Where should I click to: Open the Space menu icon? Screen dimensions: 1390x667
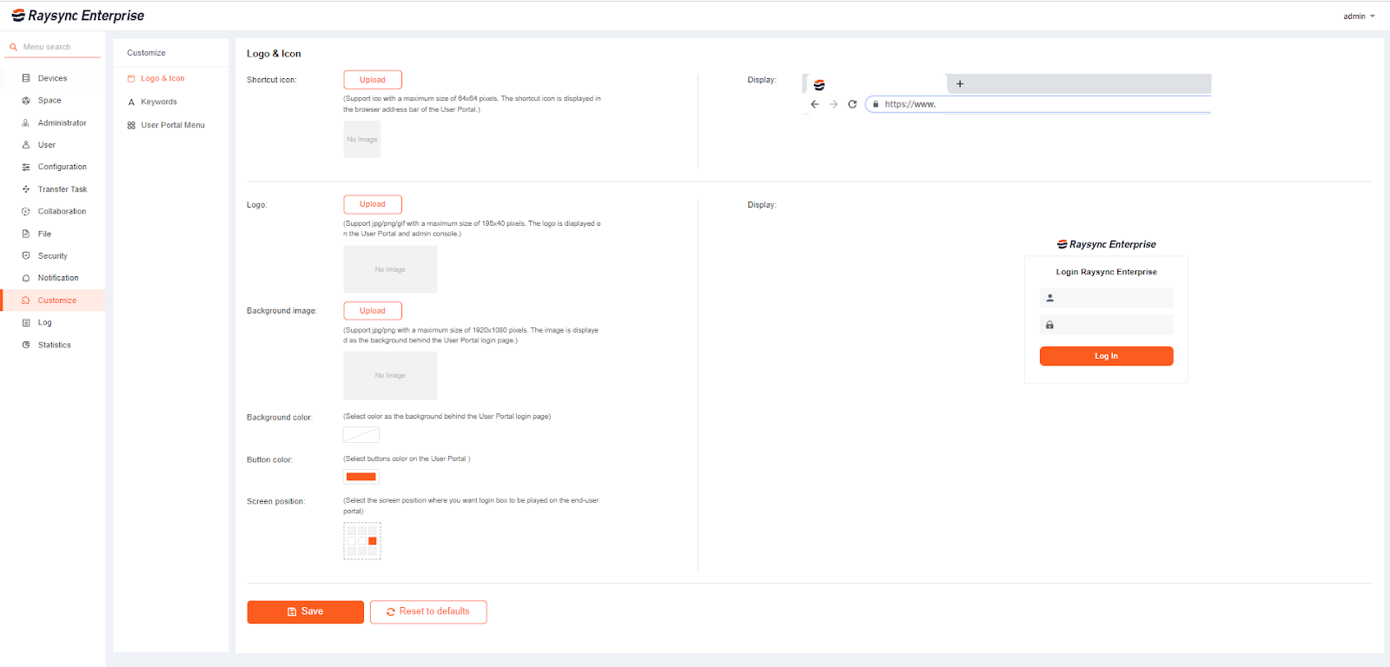pos(26,101)
